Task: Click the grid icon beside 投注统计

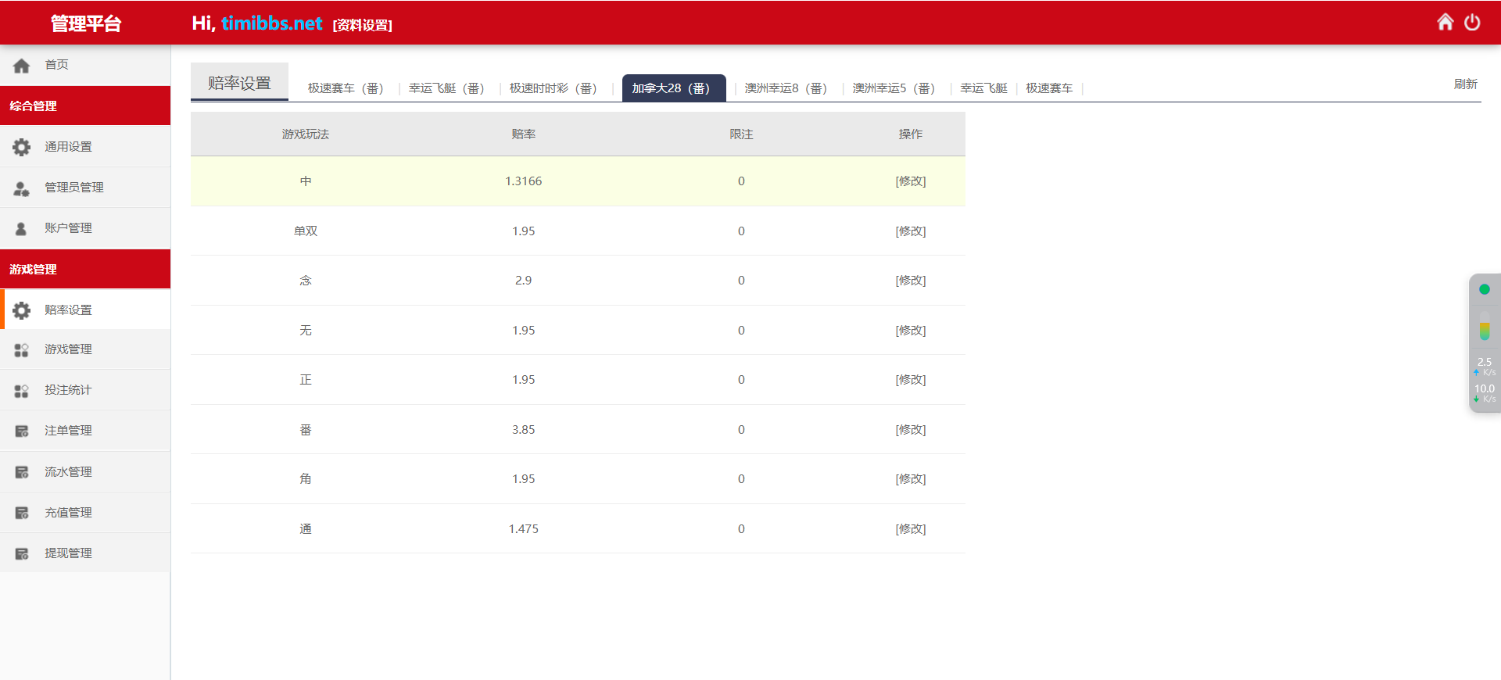Action: click(x=22, y=391)
